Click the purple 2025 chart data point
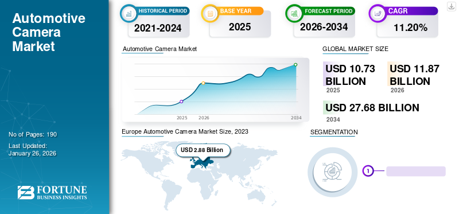This screenshot has width=459, height=214. (181, 102)
